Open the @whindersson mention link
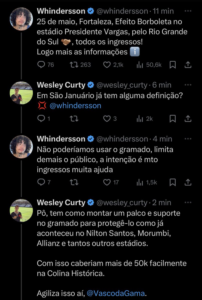The image size is (202, 300). [75, 105]
